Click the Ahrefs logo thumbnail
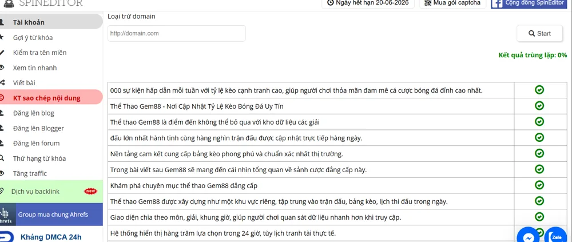 [6, 215]
